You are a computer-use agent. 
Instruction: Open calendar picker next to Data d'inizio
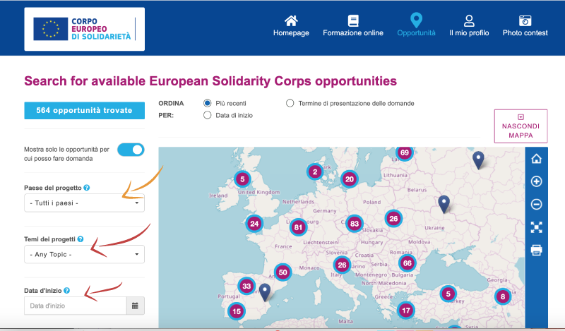(135, 306)
